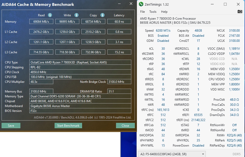Click the AMD Ryzen 7 7800X3D processor name

tap(168, 18)
